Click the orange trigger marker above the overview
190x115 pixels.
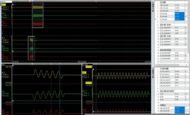click(x=30, y=1)
